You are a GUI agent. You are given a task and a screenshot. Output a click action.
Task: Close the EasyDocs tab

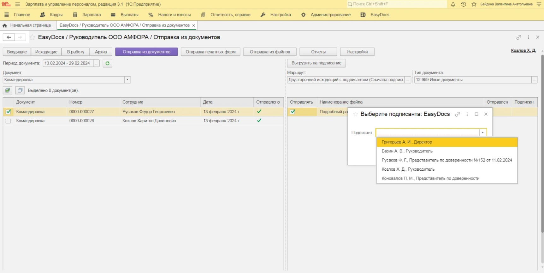point(193,26)
